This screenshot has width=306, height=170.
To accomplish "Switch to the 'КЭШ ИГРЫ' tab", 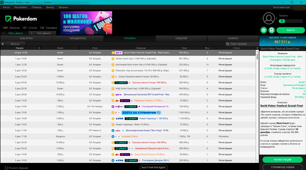I will 26,39.
